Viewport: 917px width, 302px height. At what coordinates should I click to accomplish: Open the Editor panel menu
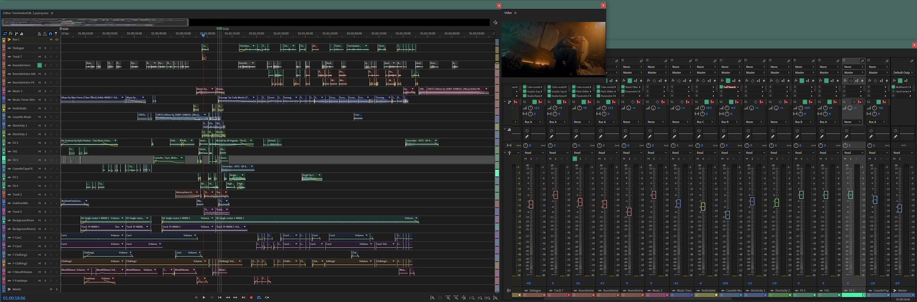pyautogui.click(x=52, y=13)
